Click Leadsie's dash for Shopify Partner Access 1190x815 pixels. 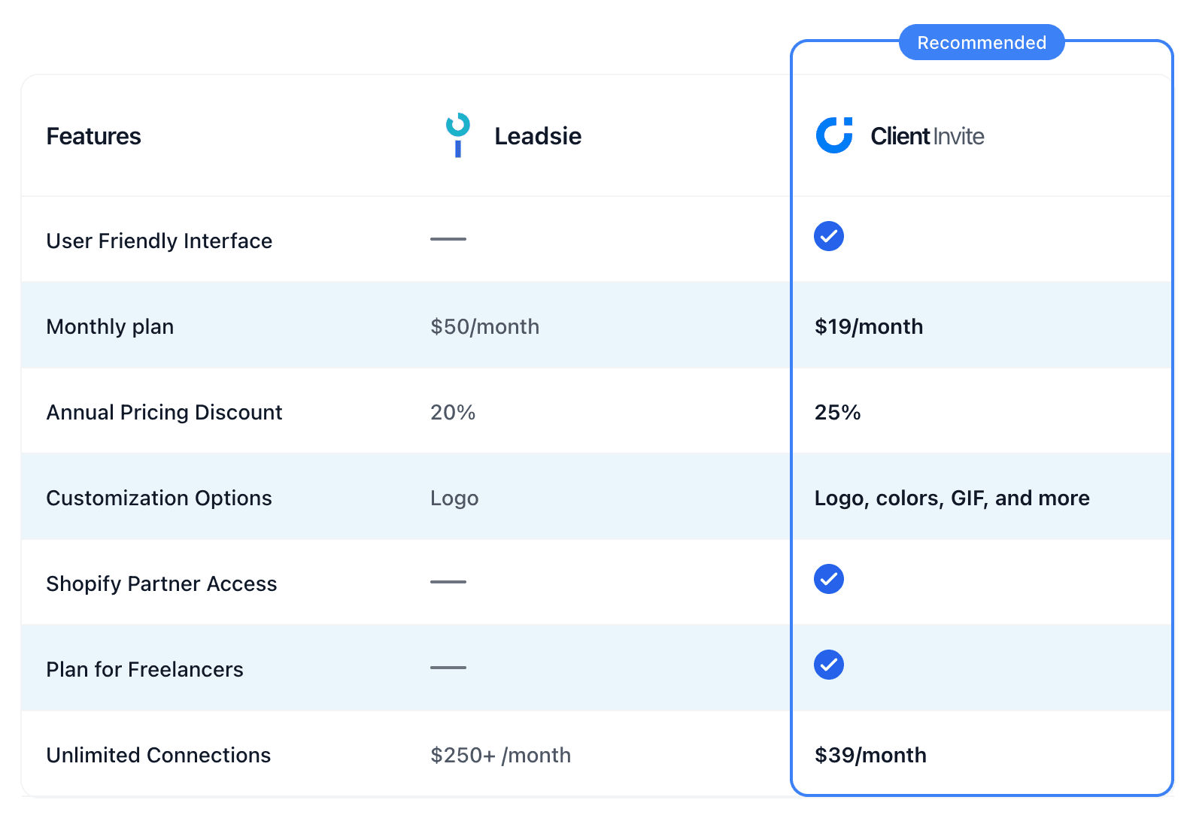click(448, 582)
